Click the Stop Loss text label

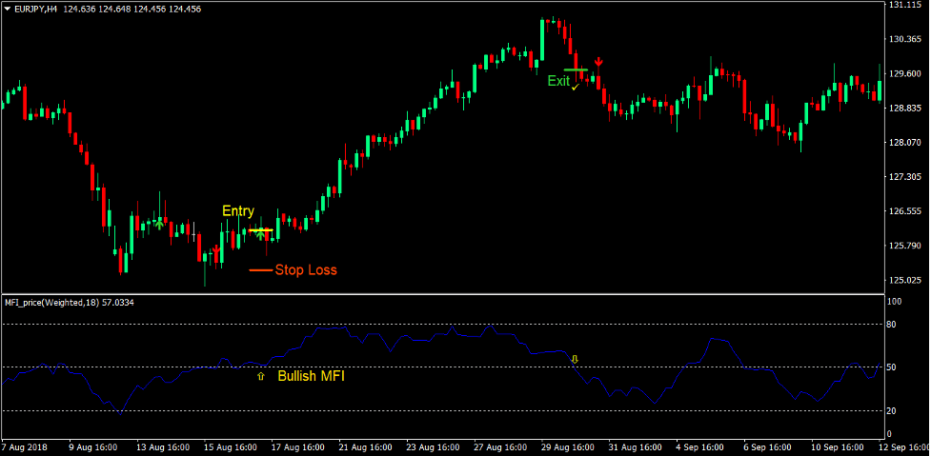click(x=306, y=270)
